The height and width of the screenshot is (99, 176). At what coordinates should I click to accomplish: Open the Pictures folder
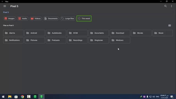coord(35,40)
